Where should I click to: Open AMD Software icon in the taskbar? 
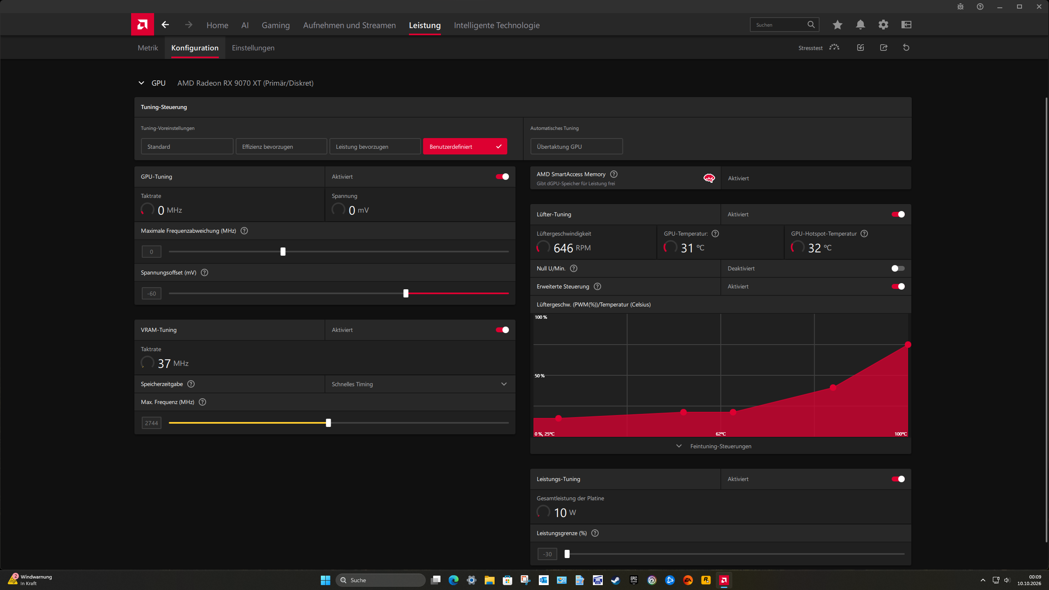coord(724,580)
